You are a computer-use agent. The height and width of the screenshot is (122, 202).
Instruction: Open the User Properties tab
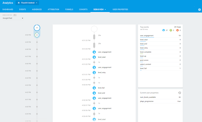pyautogui.click(x=120, y=9)
